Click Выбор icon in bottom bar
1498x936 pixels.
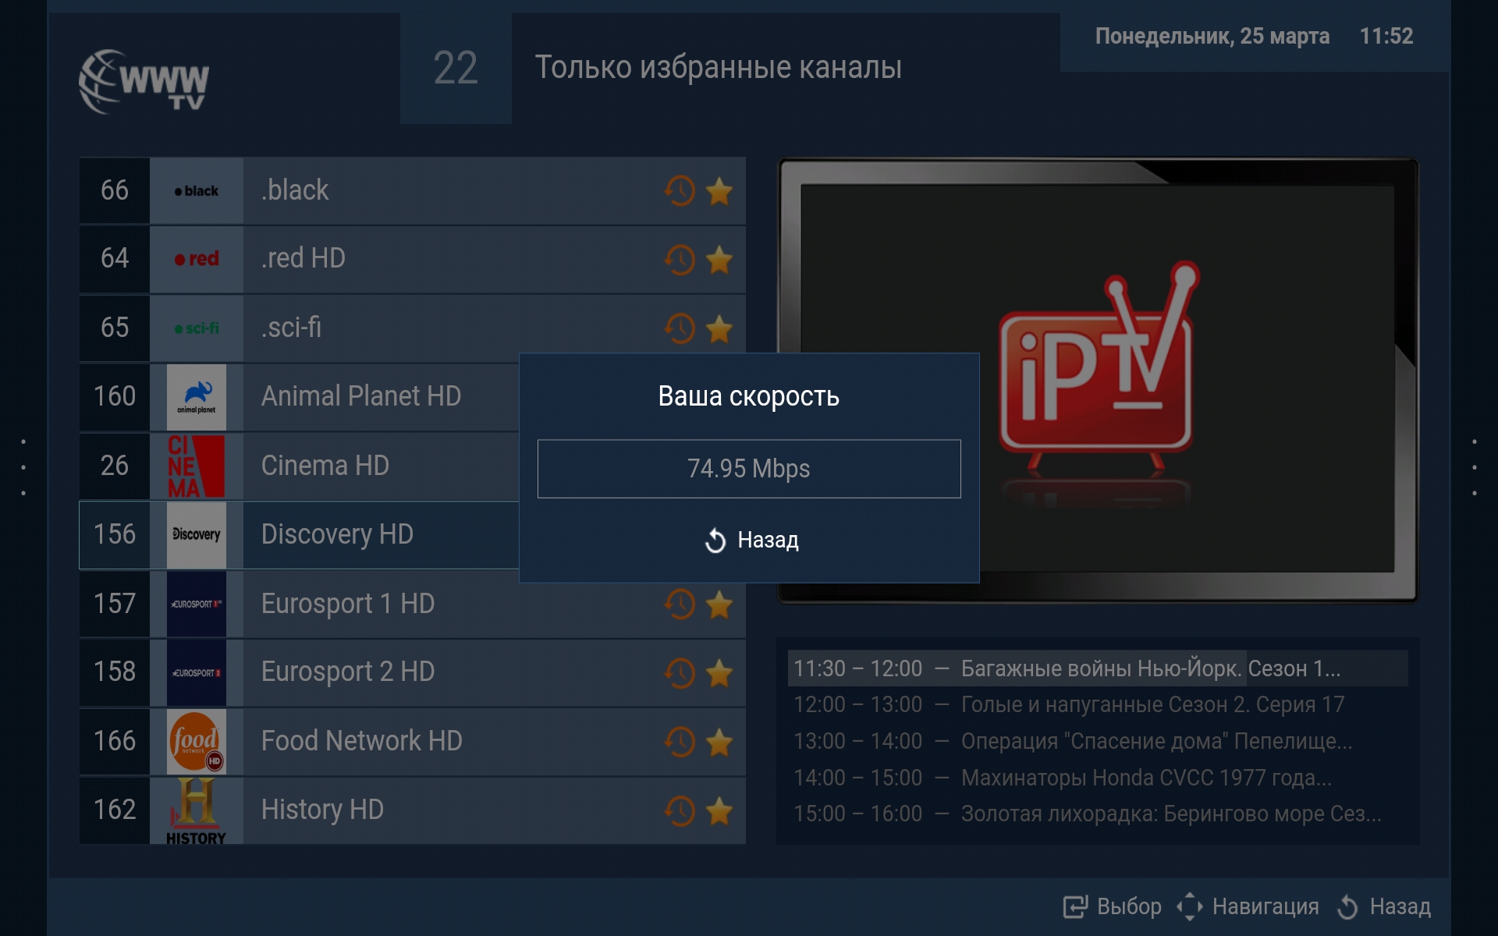click(x=1075, y=906)
